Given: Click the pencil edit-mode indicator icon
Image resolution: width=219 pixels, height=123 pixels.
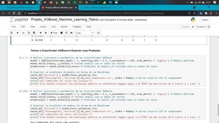Looking at the screenshot, I should (193, 27).
